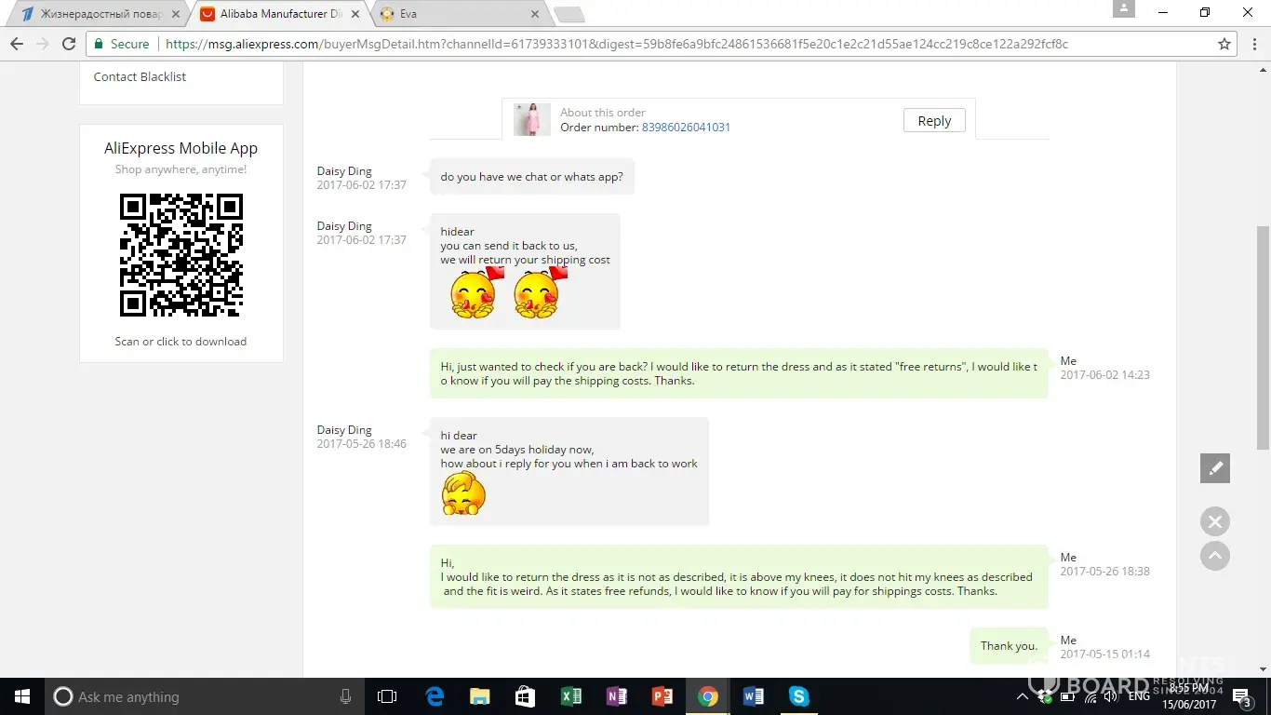Click the "AliExpress Mobile App" heading
The height and width of the screenshot is (715, 1271).
(x=181, y=148)
